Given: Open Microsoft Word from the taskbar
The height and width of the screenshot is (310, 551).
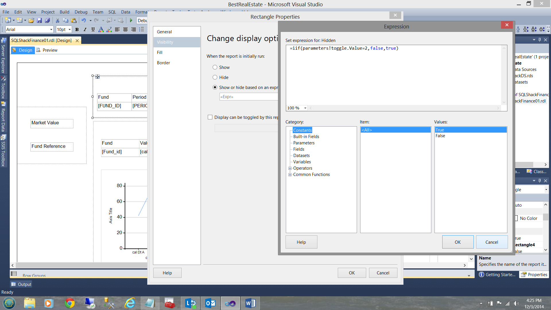Looking at the screenshot, I should [250, 303].
